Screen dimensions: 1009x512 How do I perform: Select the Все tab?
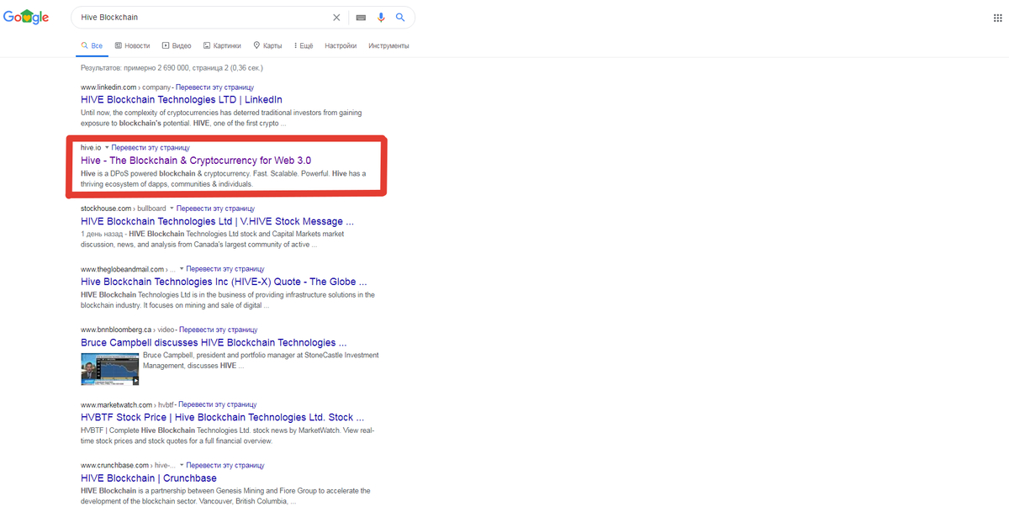[x=92, y=45]
